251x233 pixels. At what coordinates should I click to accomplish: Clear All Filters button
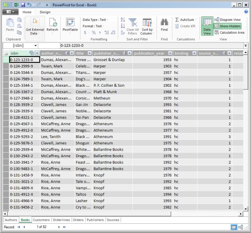[133, 26]
